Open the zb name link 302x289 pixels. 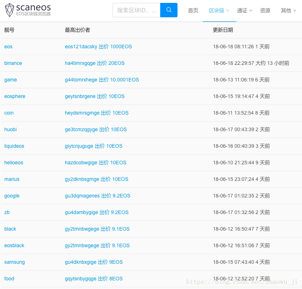pos(7,212)
